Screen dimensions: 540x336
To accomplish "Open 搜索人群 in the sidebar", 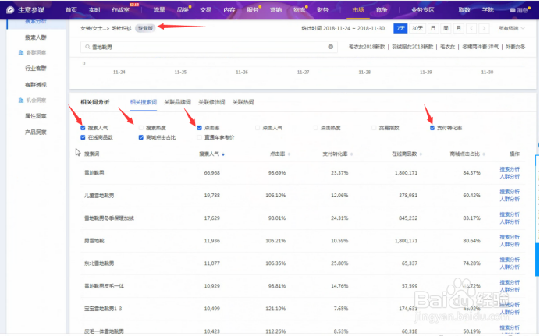I will point(35,37).
